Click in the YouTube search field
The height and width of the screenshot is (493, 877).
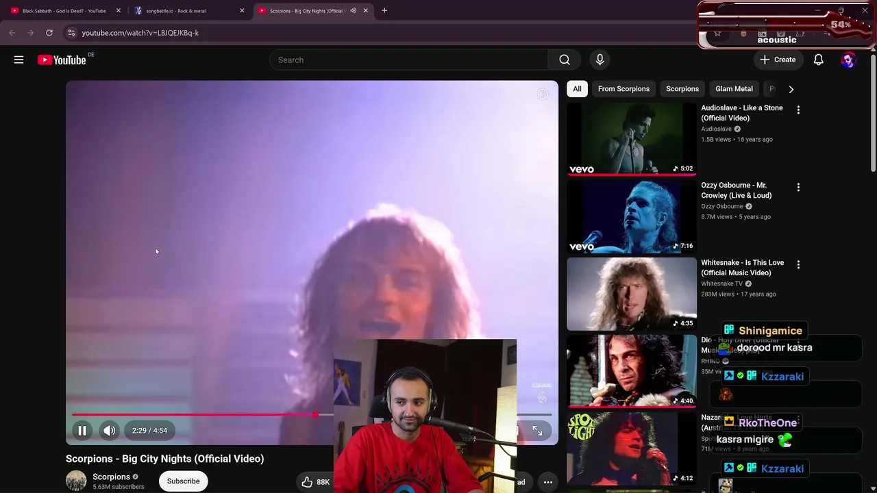pos(409,60)
